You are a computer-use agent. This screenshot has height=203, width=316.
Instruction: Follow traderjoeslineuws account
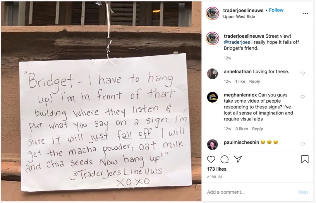click(276, 10)
